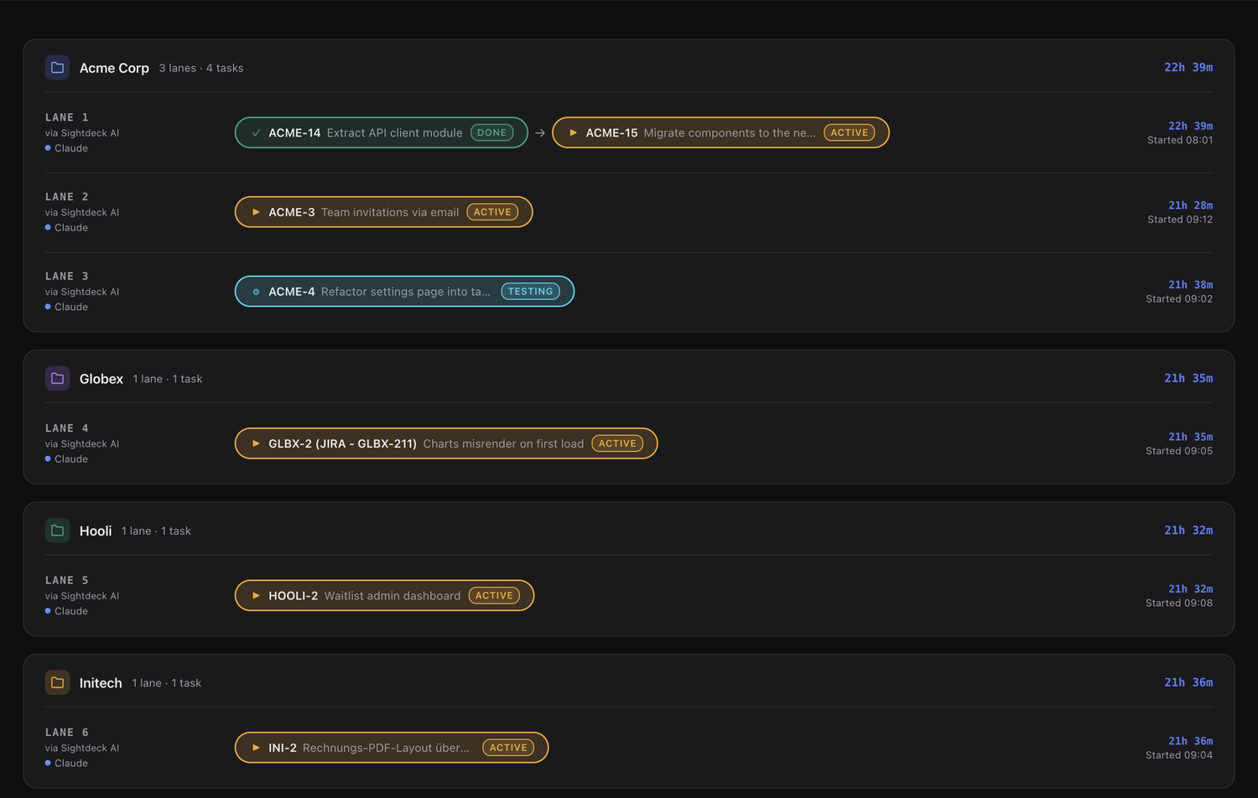Click the ACTIVE badge on GLBX-2
Image resolution: width=1258 pixels, height=798 pixels.
(x=617, y=443)
